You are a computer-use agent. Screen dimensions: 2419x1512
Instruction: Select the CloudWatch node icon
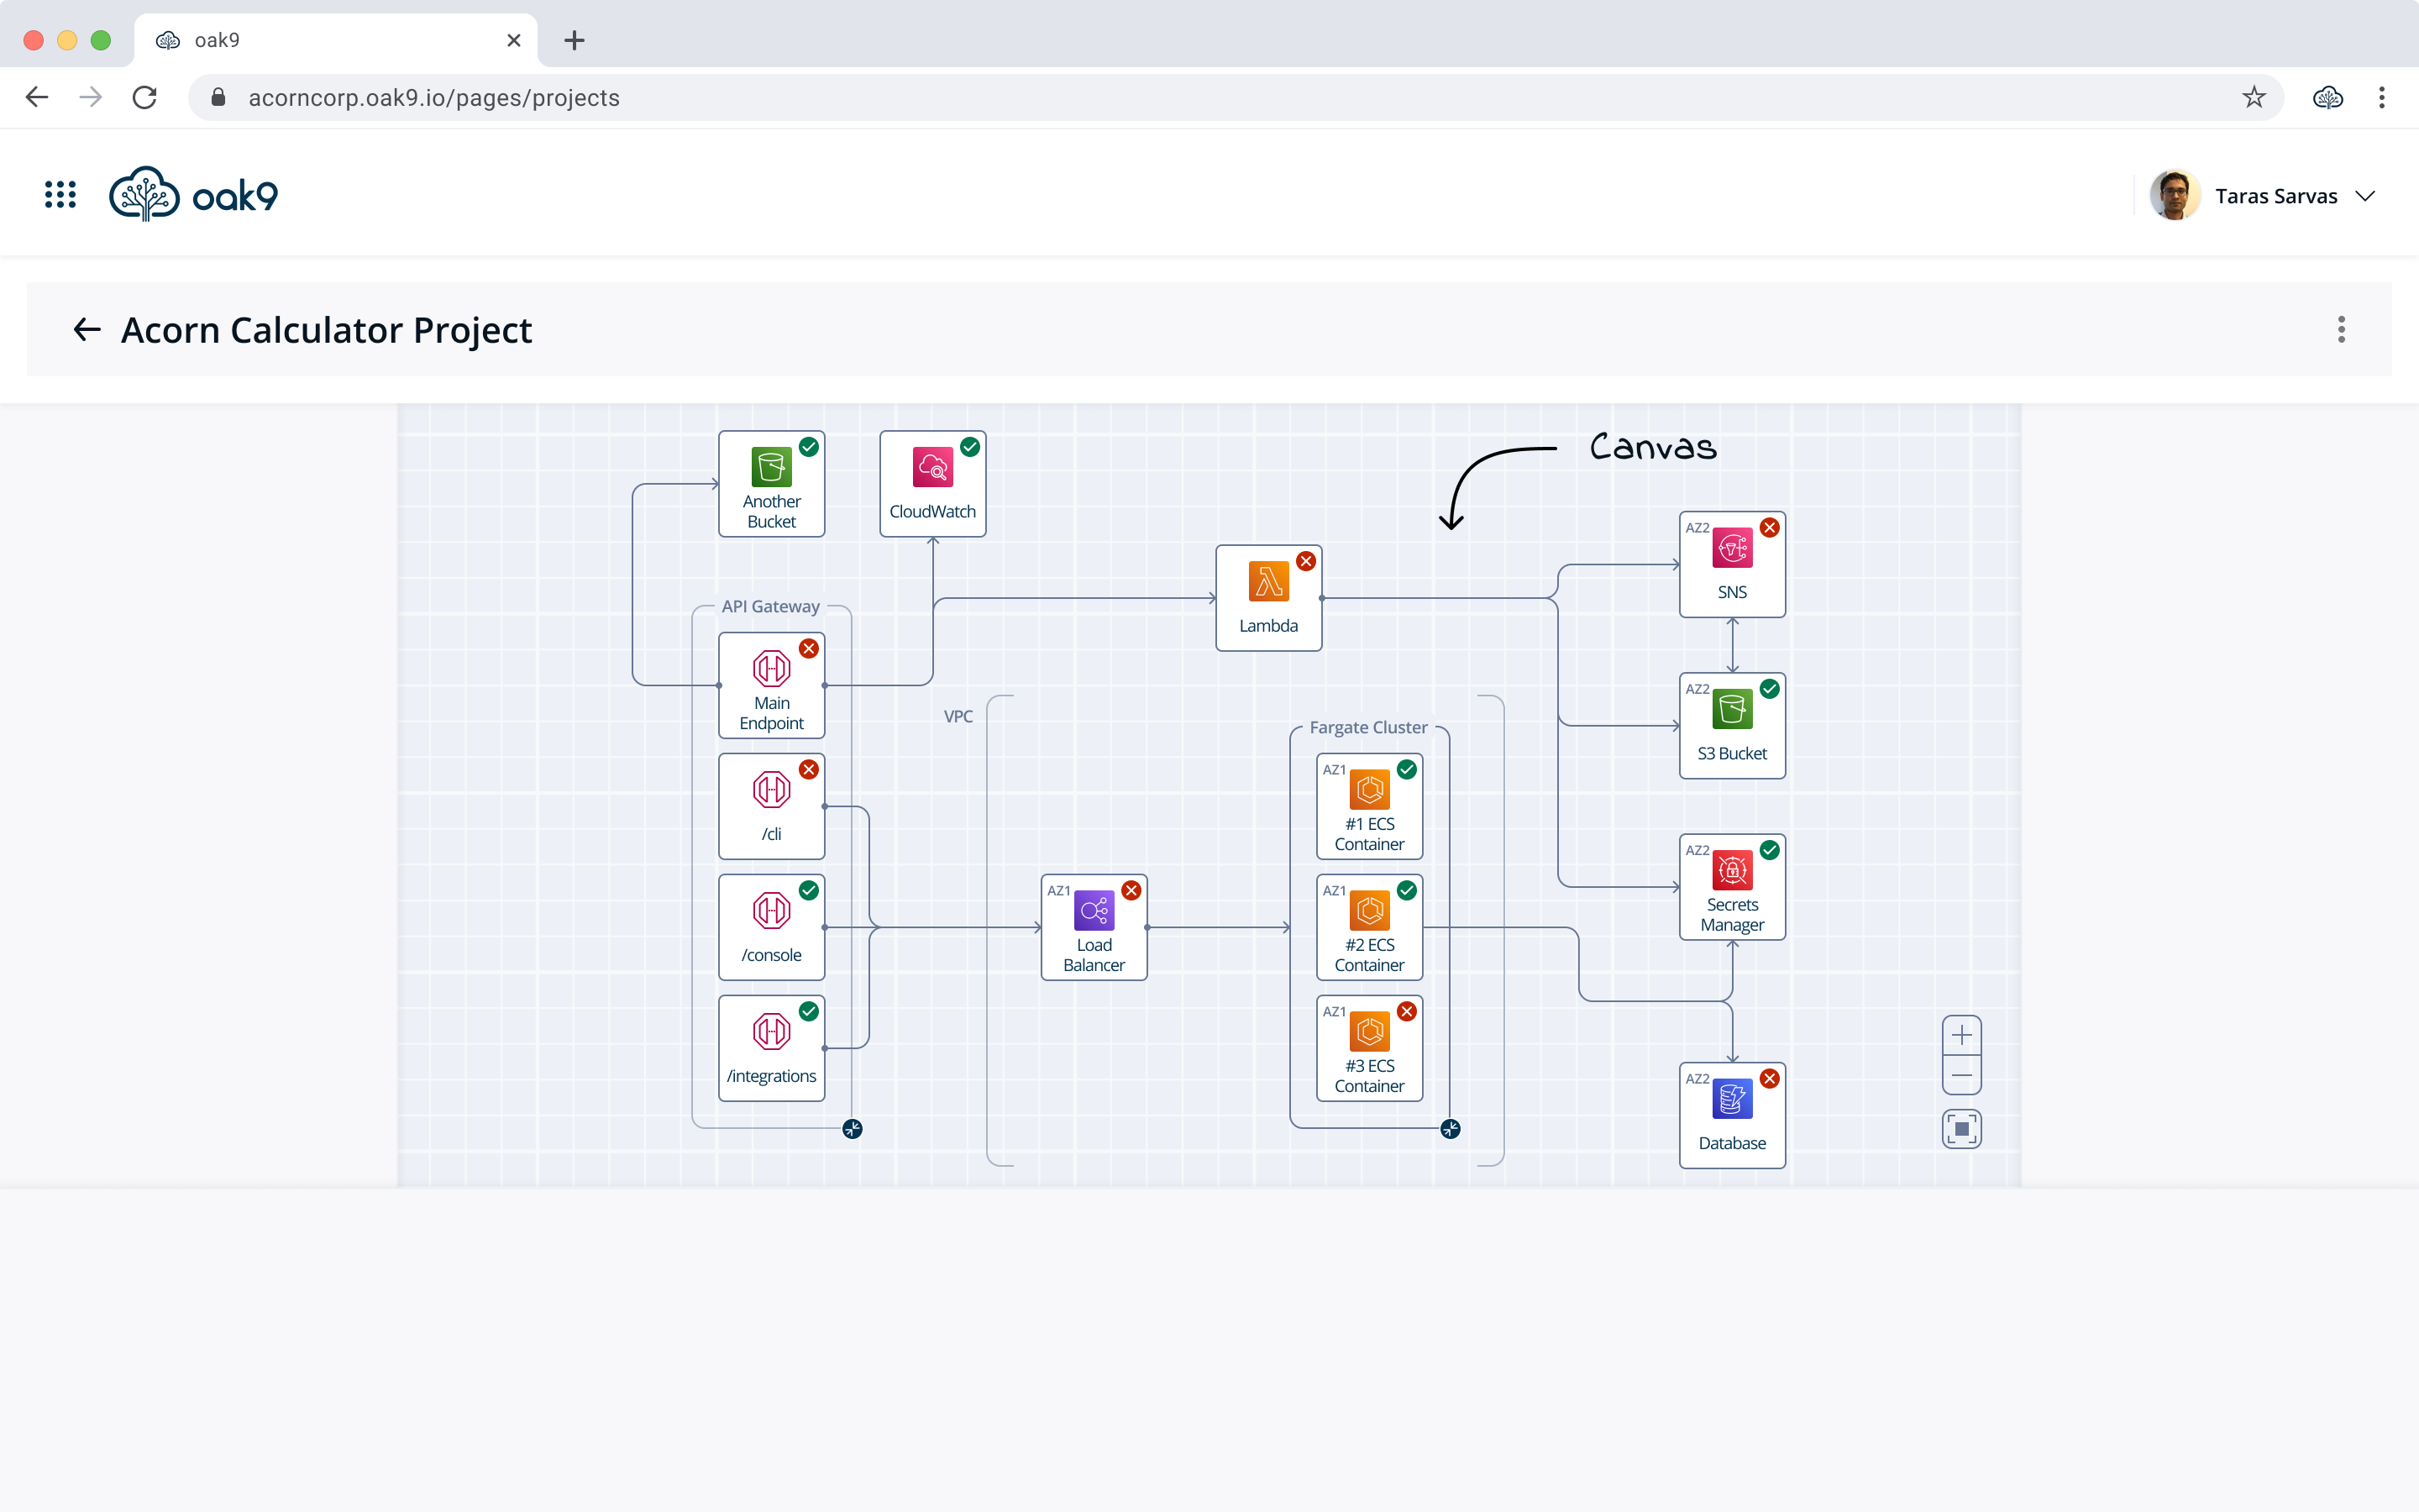pyautogui.click(x=931, y=468)
